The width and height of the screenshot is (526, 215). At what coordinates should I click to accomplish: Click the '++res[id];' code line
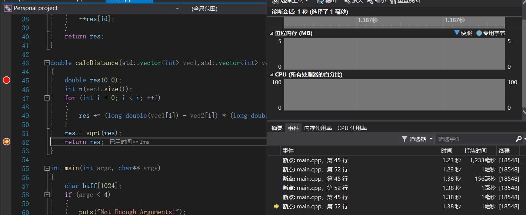point(97,19)
